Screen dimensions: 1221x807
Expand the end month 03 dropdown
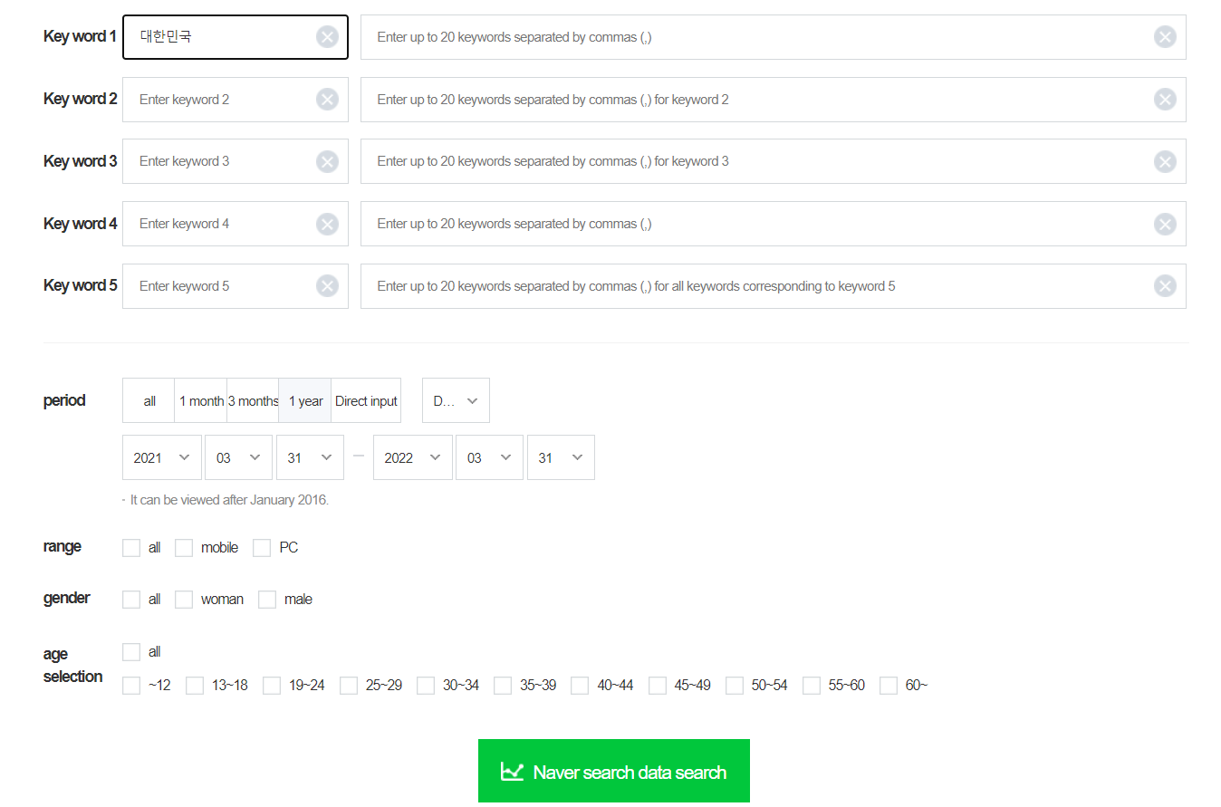(x=489, y=458)
